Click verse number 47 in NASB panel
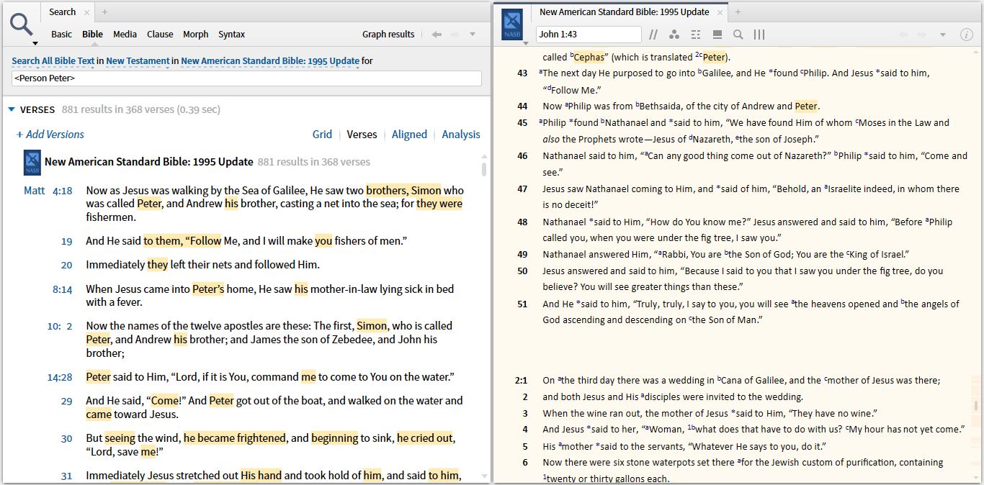Viewport: 984px width, 485px height. point(522,189)
